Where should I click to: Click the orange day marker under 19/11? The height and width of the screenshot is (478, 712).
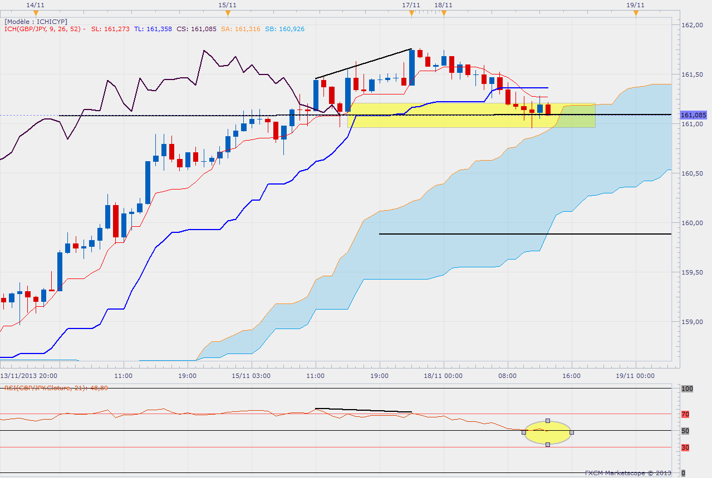(x=636, y=13)
